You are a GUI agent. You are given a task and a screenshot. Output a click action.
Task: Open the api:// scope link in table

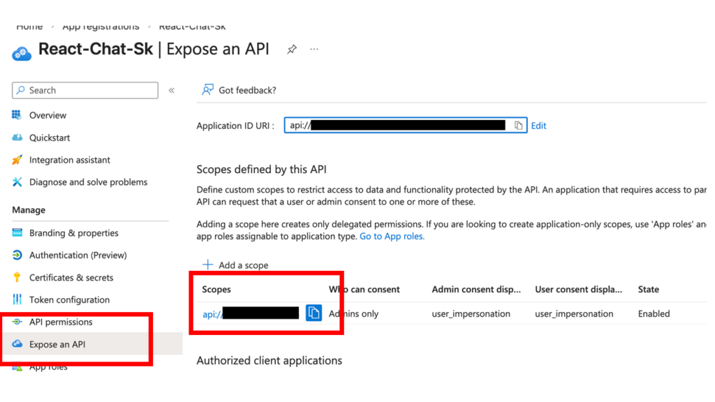[x=212, y=314]
